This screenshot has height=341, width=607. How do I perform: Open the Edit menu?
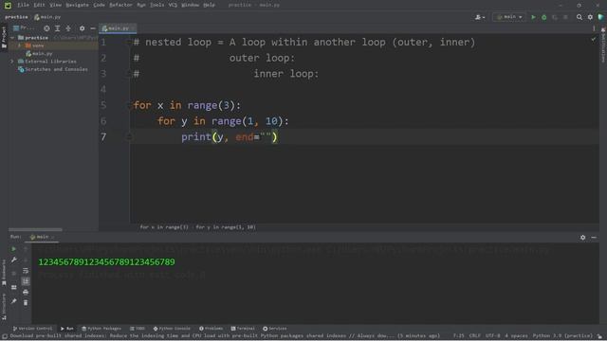[39, 5]
